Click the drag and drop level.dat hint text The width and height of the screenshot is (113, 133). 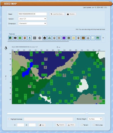pos(90,29)
